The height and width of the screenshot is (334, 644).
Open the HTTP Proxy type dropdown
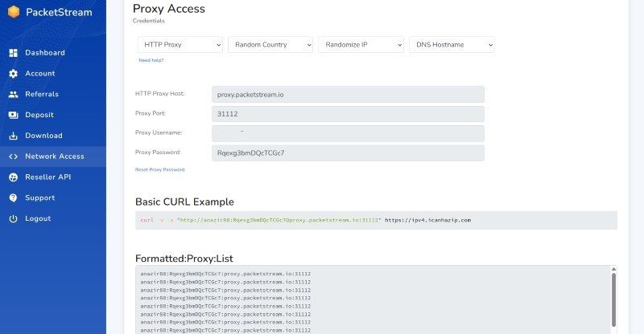180,45
